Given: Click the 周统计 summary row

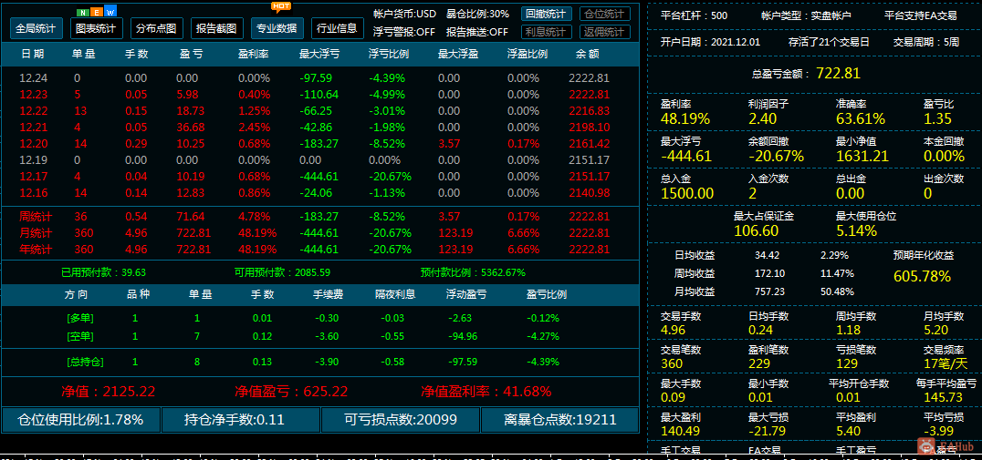Looking at the screenshot, I should (319, 217).
